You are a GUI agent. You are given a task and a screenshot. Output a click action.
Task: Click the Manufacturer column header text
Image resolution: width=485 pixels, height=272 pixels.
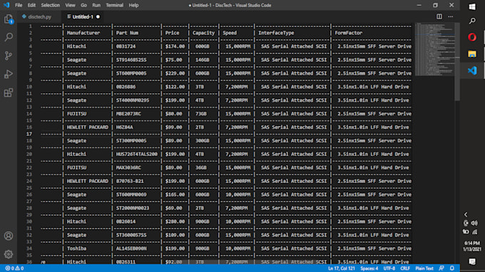83,33
